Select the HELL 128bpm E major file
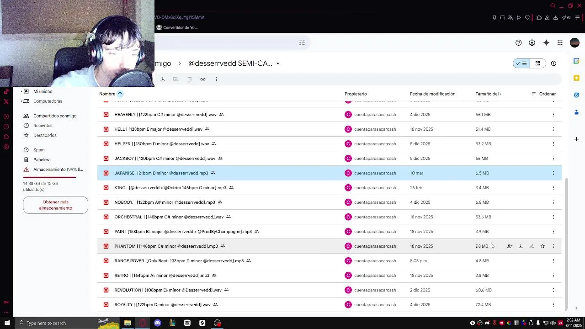 coord(329,129)
